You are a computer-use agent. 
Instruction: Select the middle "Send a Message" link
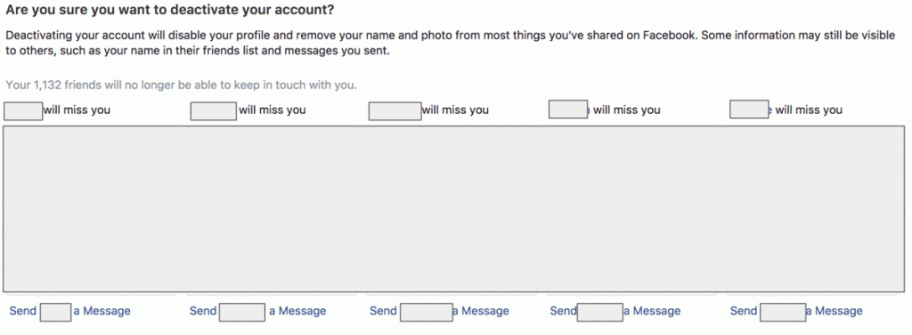coord(439,311)
